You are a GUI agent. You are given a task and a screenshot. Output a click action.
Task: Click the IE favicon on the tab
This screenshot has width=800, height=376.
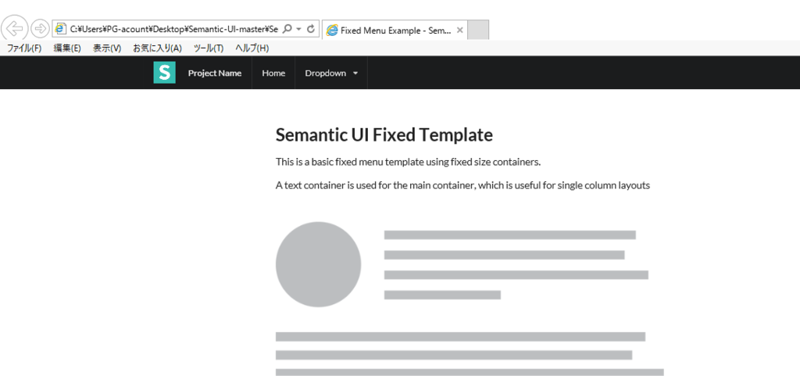tap(331, 30)
